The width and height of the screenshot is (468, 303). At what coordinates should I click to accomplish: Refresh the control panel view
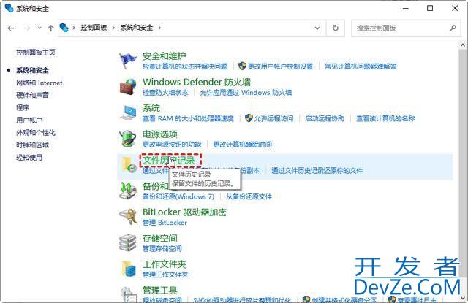pyautogui.click(x=336, y=28)
